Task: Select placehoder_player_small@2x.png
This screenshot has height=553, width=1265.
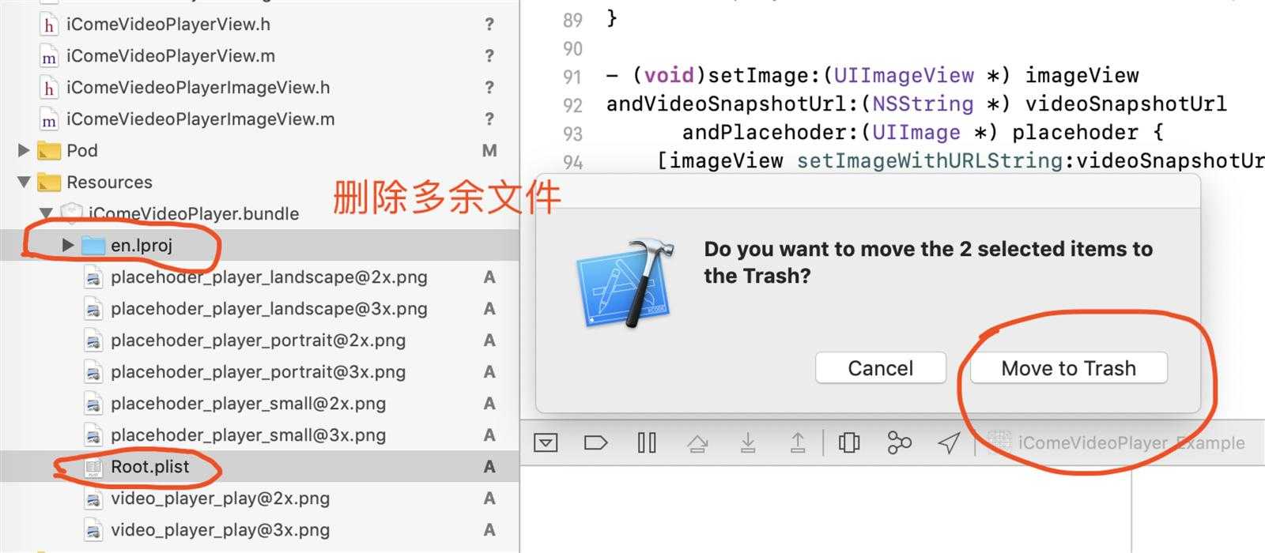Action: point(248,404)
